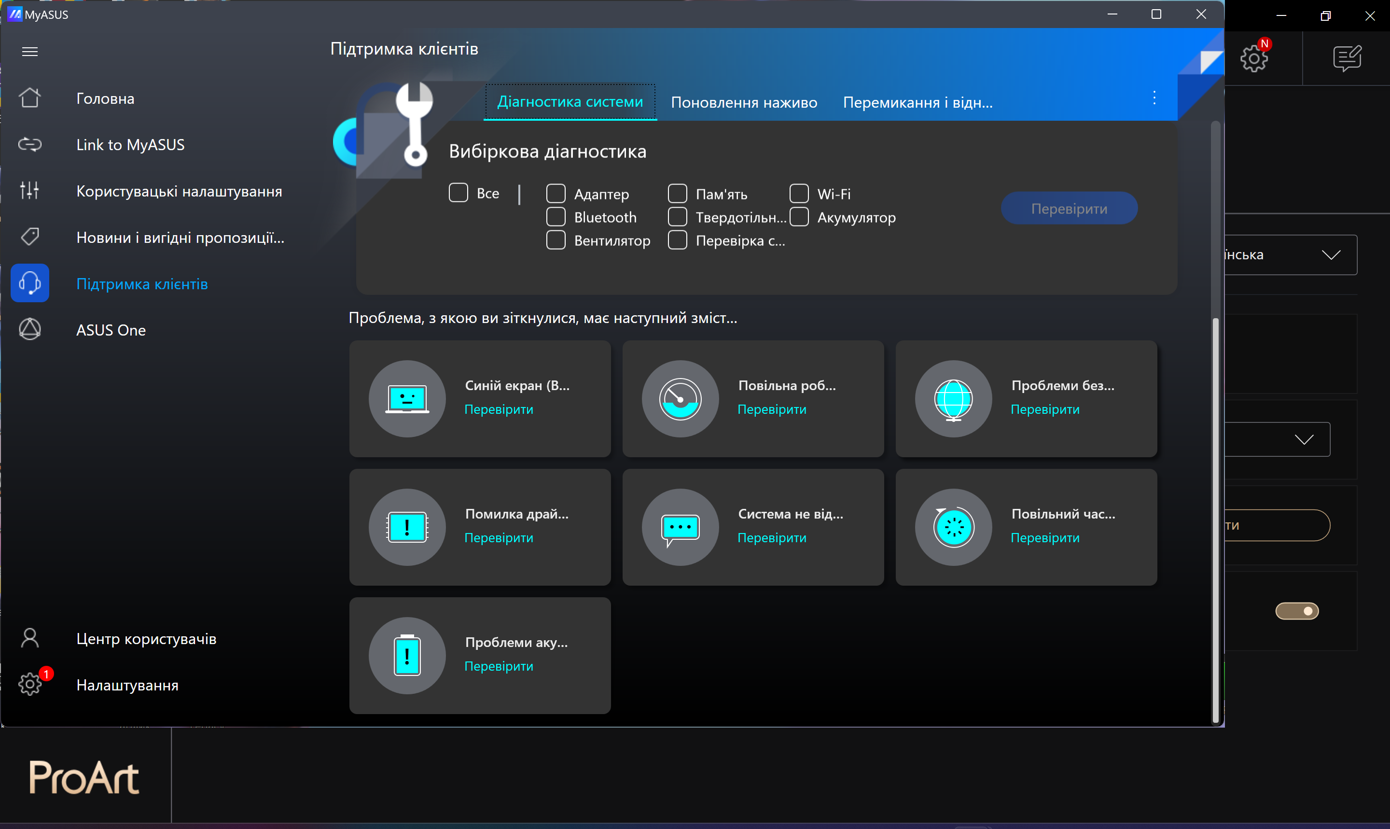The width and height of the screenshot is (1390, 829).
Task: Tick the Все checkbox
Action: pos(459,193)
